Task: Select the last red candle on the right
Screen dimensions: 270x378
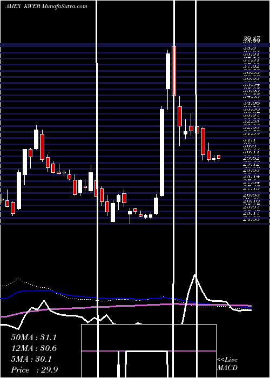Action: pyautogui.click(x=219, y=157)
